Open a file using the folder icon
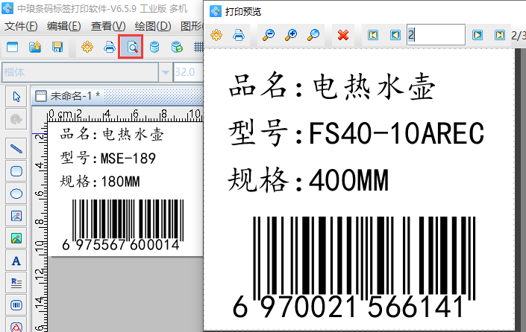This screenshot has height=332, width=526. tap(35, 47)
